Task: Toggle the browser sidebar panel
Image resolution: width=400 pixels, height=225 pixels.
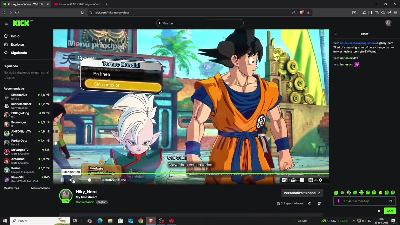Action: coord(370,12)
